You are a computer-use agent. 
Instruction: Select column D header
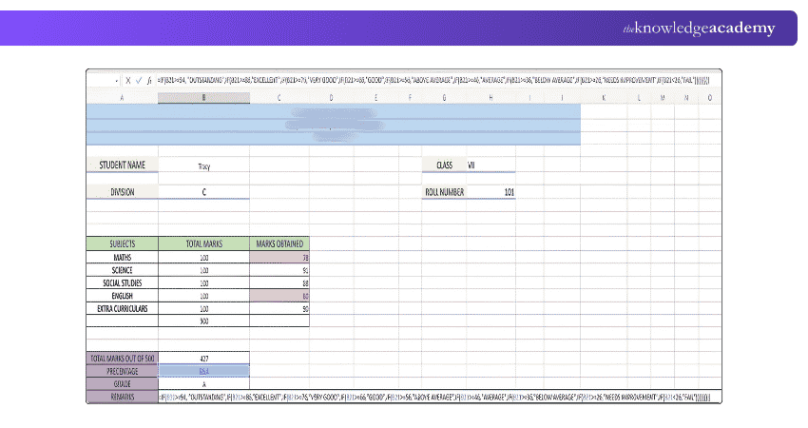(x=332, y=97)
